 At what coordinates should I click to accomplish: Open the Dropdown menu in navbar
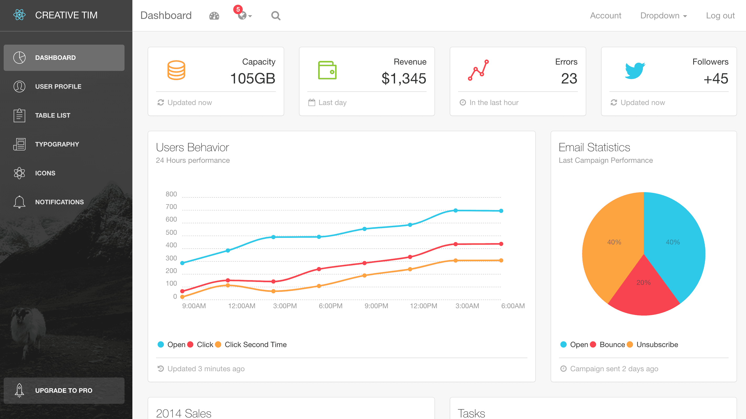point(663,16)
